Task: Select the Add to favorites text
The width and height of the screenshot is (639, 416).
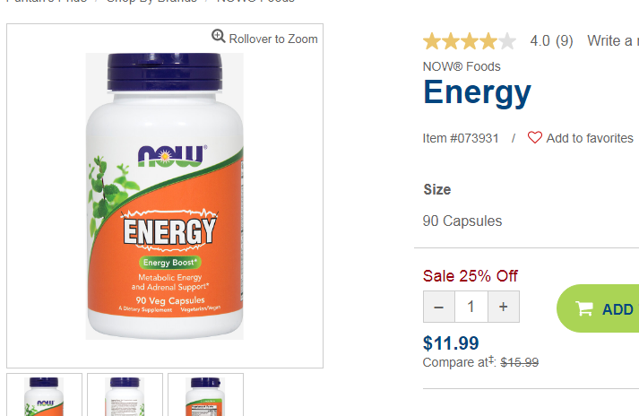Action: pyautogui.click(x=590, y=138)
